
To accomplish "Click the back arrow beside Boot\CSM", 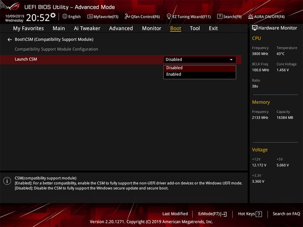I will pyautogui.click(x=9, y=40).
